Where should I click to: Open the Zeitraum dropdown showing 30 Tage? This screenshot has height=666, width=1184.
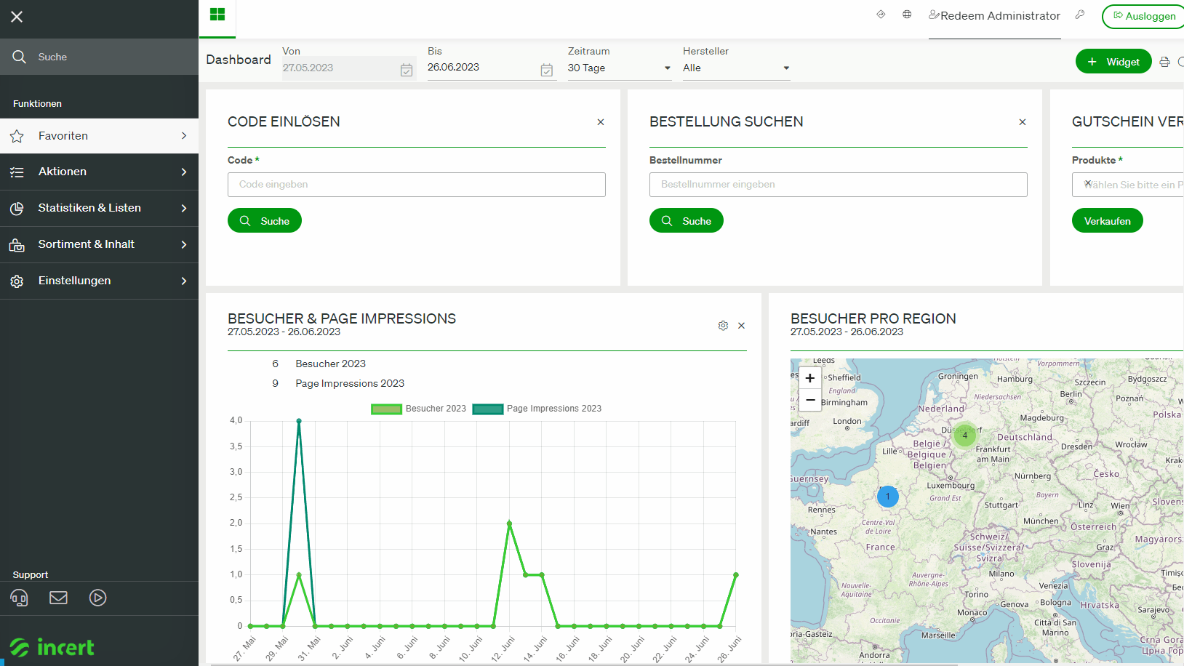point(620,68)
